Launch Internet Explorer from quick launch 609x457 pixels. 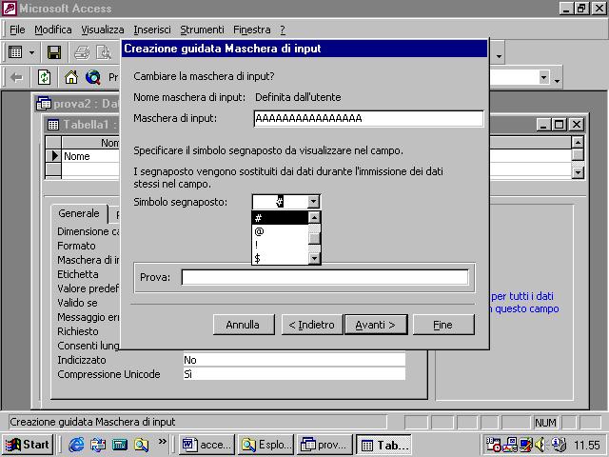[76, 445]
